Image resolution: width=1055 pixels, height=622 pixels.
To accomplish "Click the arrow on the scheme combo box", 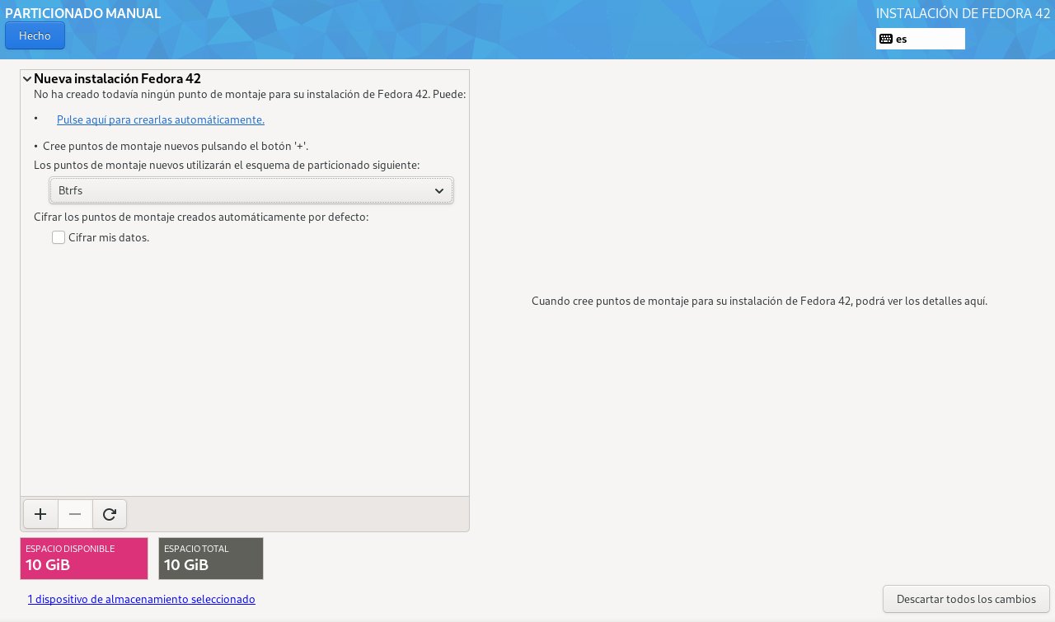I will tap(439, 191).
